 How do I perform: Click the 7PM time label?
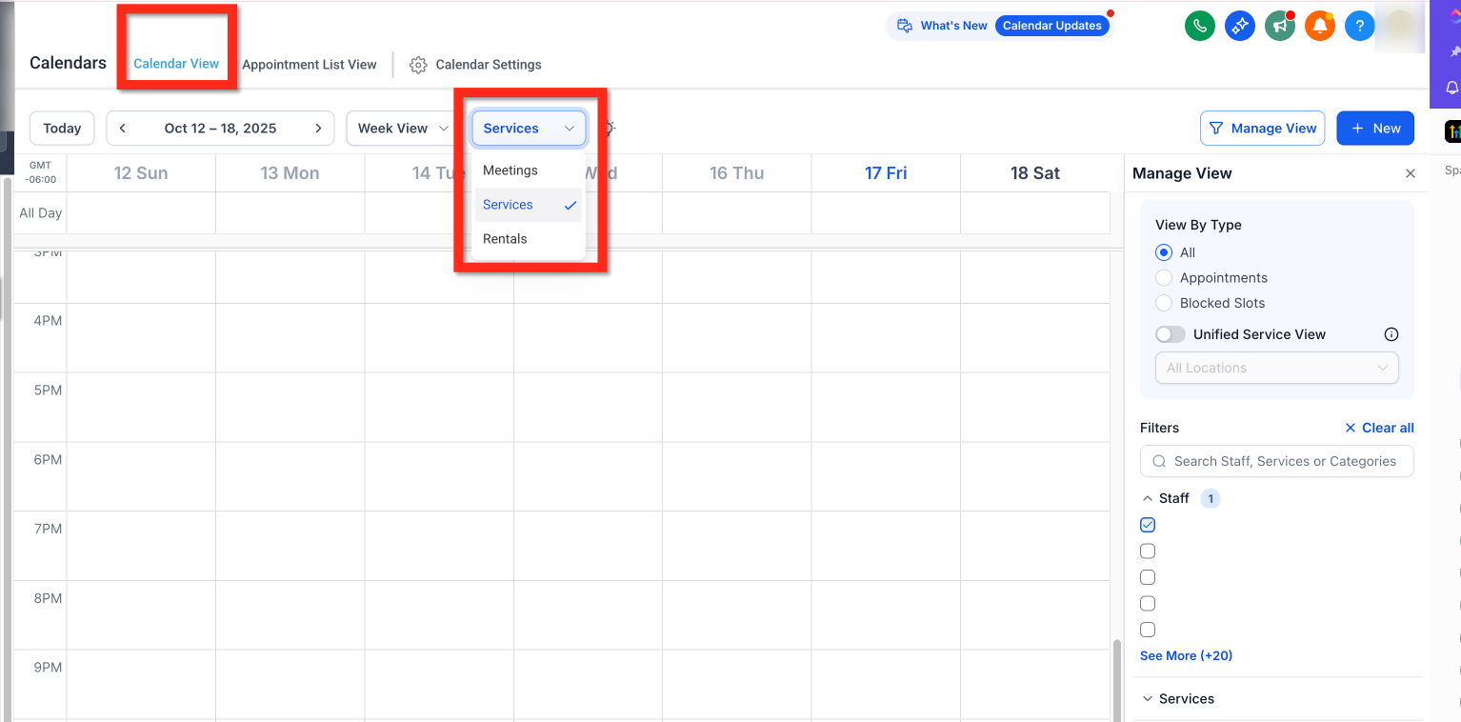(48, 529)
